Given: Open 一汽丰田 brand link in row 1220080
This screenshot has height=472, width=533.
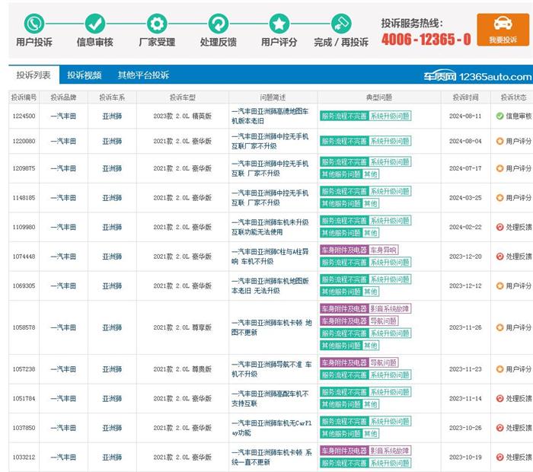Looking at the screenshot, I should point(63,142).
